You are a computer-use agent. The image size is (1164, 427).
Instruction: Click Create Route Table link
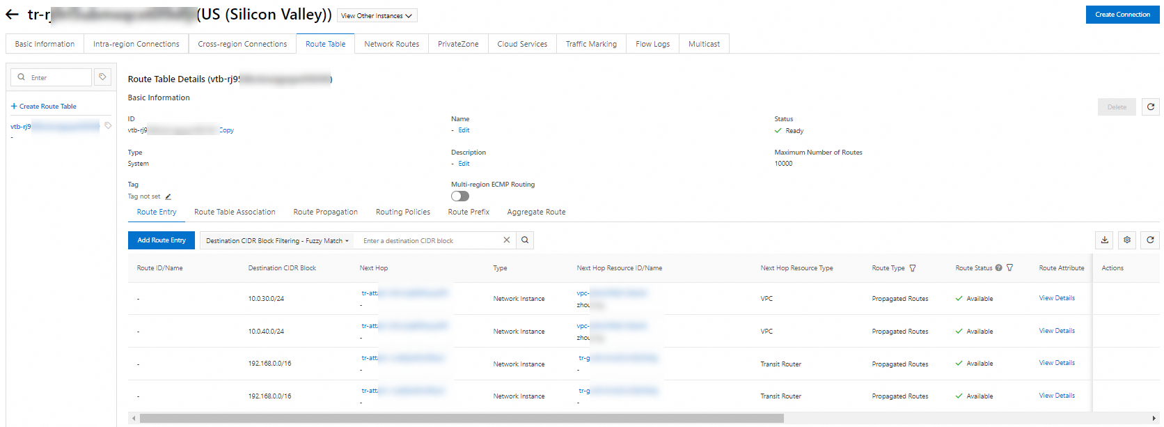pyautogui.click(x=47, y=107)
